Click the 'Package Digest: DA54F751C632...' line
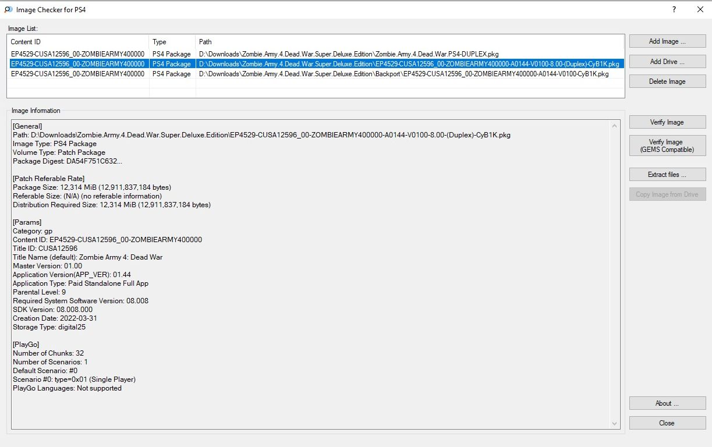The height and width of the screenshot is (447, 712). [68, 161]
